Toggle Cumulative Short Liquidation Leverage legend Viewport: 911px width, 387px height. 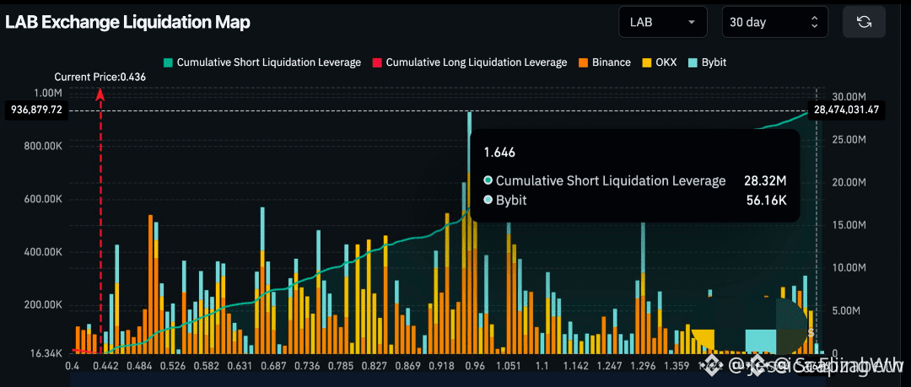coord(262,62)
